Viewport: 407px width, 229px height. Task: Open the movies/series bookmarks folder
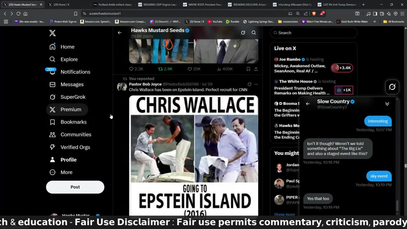[289, 22]
